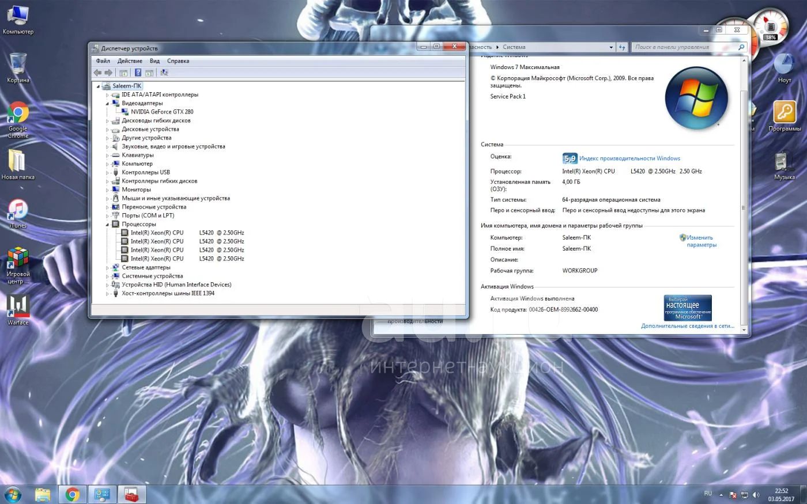Open the Компьютер desktop icon
This screenshot has width=807, height=504.
click(18, 20)
